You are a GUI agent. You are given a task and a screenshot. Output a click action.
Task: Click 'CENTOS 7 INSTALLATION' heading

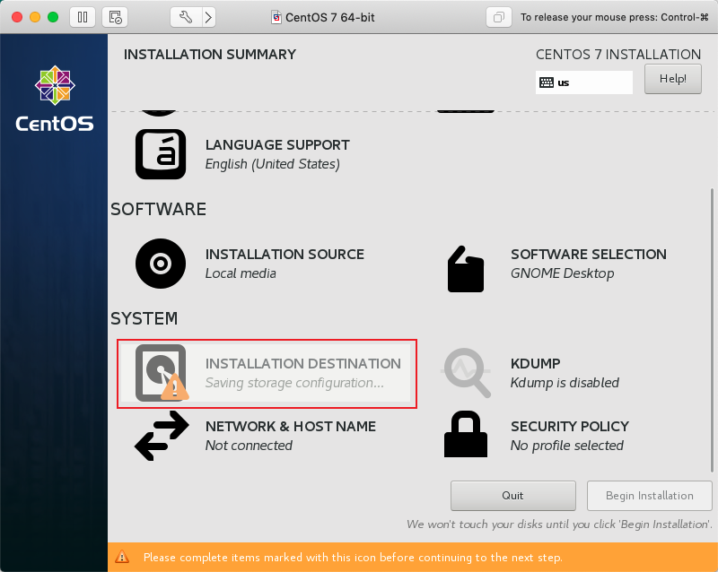(618, 55)
